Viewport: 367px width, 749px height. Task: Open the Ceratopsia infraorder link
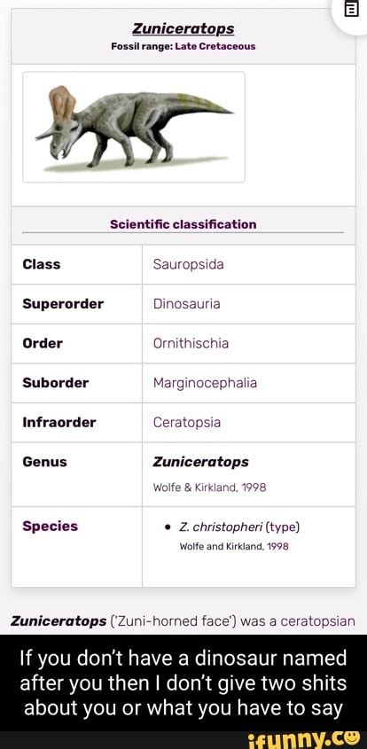187,422
